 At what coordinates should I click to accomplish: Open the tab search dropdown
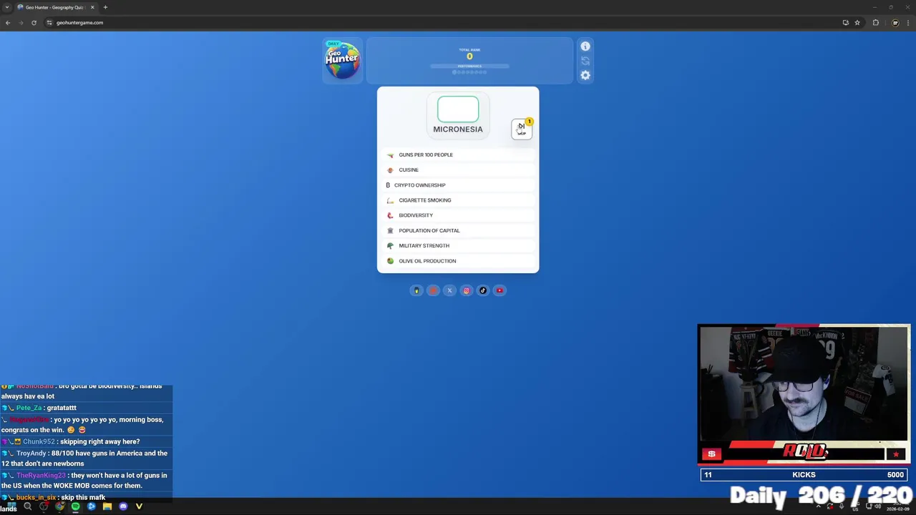[x=7, y=7]
